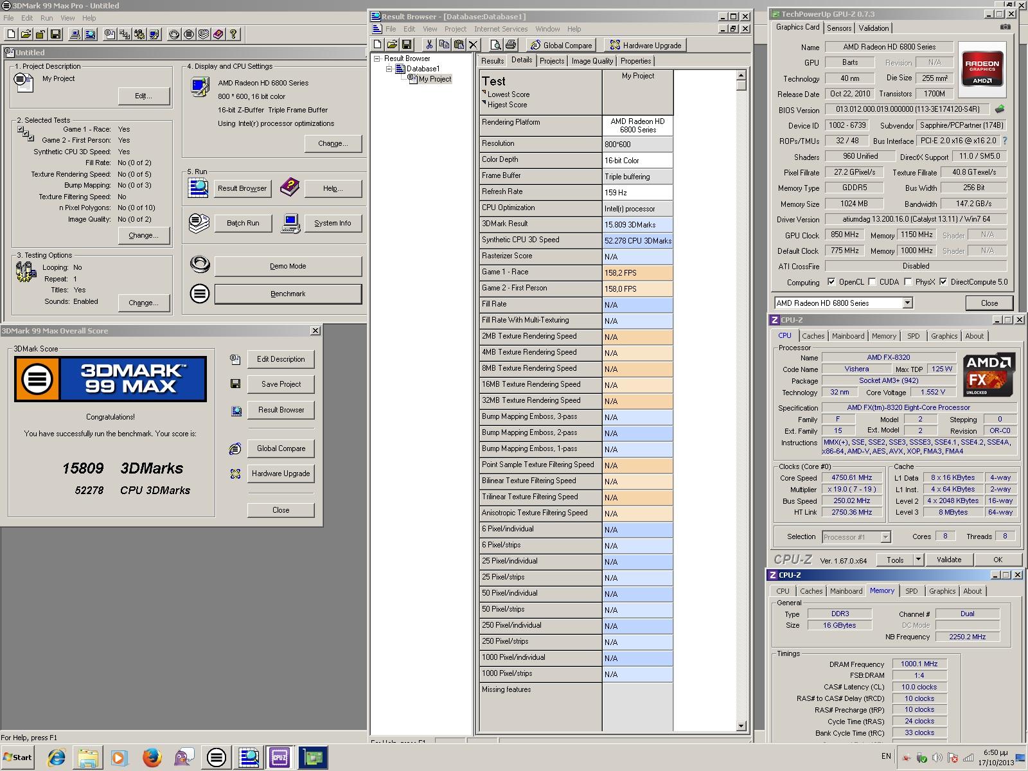Open SPD tab in lower CPU-Z window
Viewport: 1028px width, 771px height.
(911, 591)
